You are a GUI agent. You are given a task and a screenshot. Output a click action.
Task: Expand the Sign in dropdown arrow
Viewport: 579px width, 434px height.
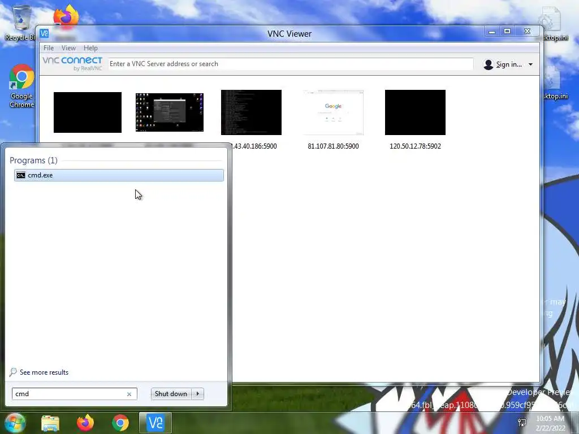530,64
